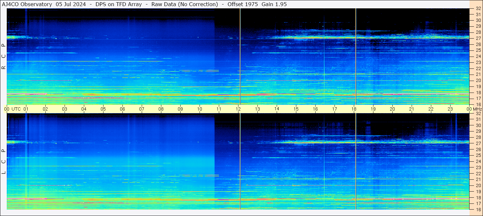
Task: Click the 21 MHz label on the LCP frequency scale
Action: pos(478,179)
